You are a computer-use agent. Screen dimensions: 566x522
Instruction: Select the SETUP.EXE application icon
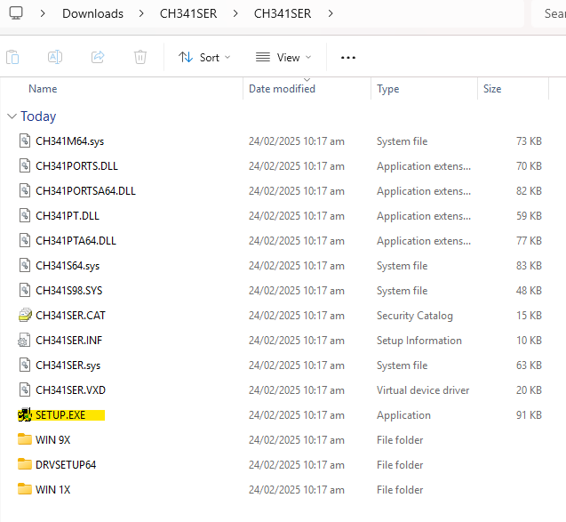pos(25,415)
